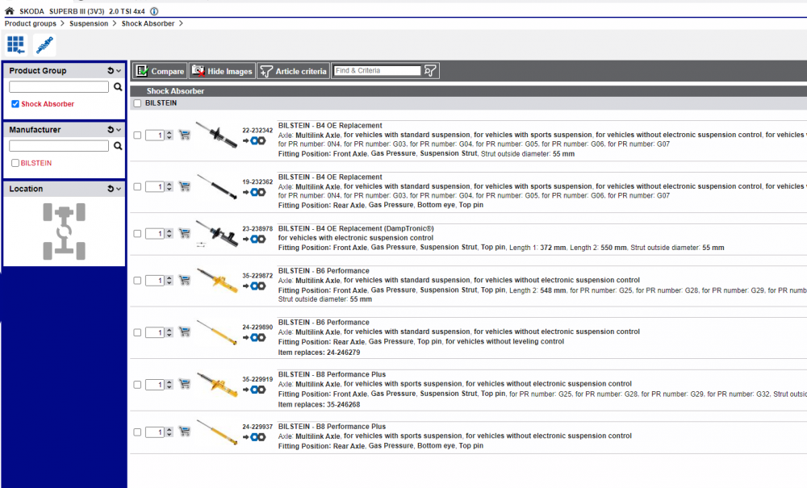
Task: Open Product groups breadcrumb
Action: (x=31, y=23)
